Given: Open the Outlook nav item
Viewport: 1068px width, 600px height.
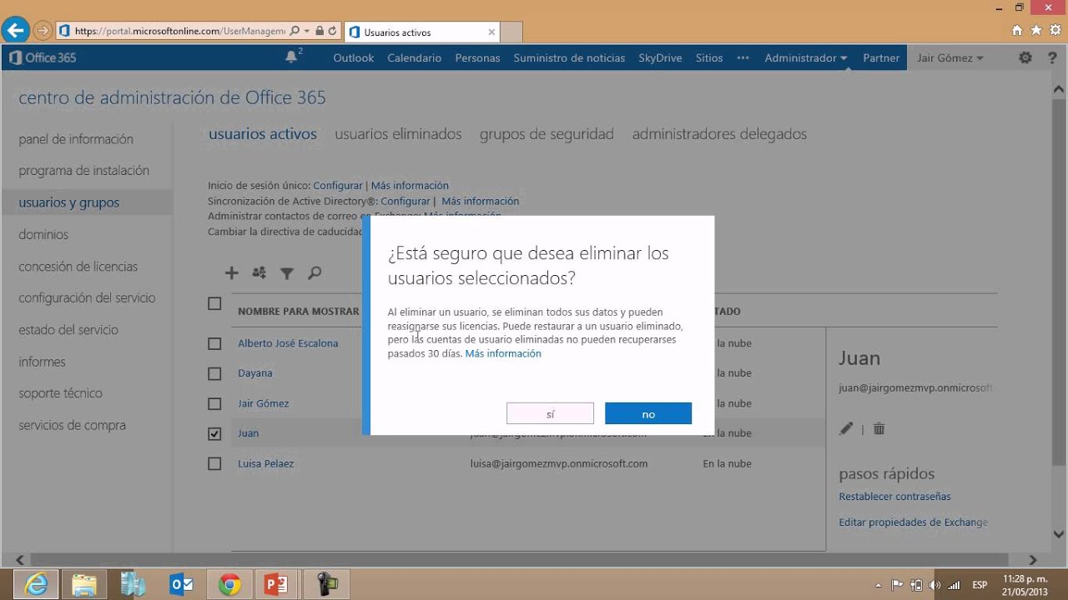Looking at the screenshot, I should point(354,57).
